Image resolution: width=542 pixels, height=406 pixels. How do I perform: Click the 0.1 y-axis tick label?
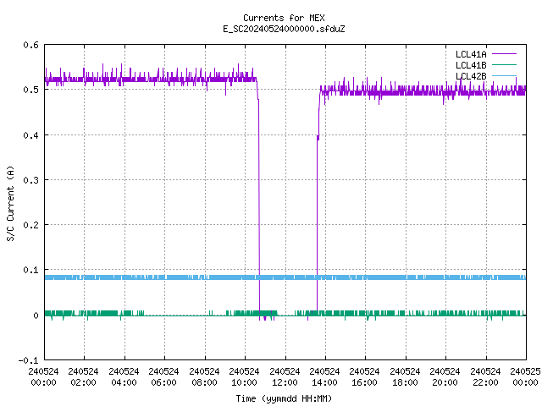[x=30, y=270]
